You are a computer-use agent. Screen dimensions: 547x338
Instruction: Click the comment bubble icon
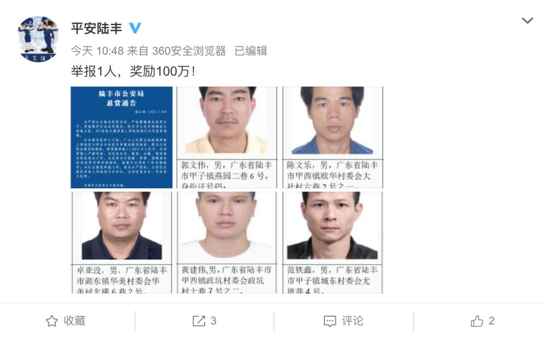330,321
